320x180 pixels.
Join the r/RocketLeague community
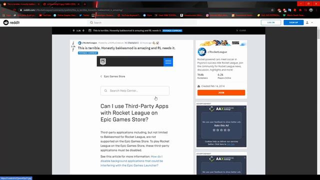point(221,92)
